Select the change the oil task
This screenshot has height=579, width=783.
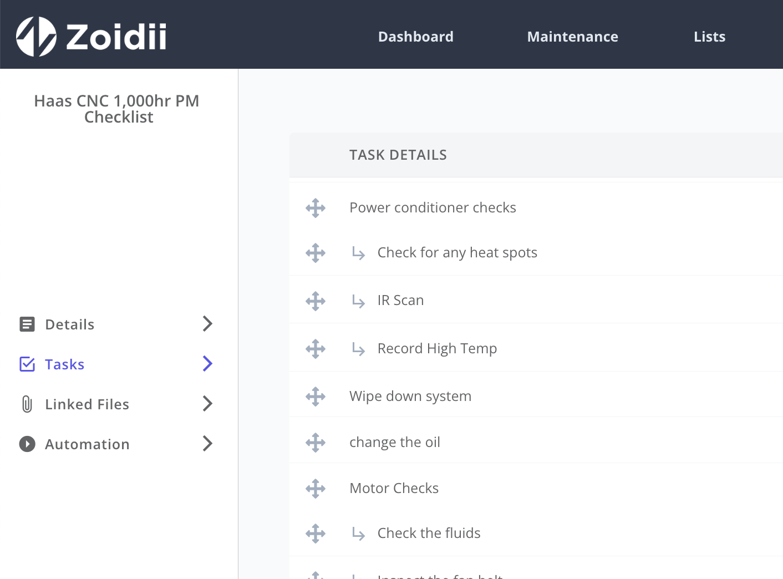[x=395, y=442]
